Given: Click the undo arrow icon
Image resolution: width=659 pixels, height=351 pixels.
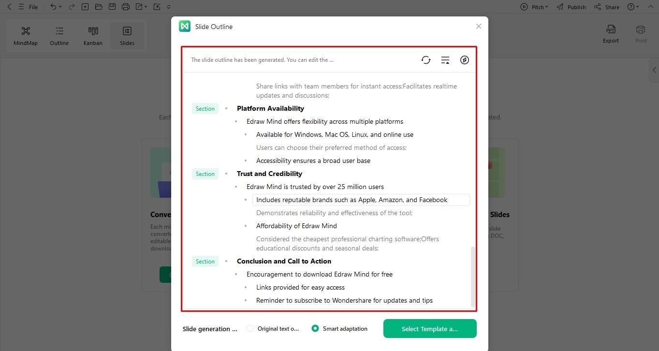Looking at the screenshot, I should (x=53, y=7).
